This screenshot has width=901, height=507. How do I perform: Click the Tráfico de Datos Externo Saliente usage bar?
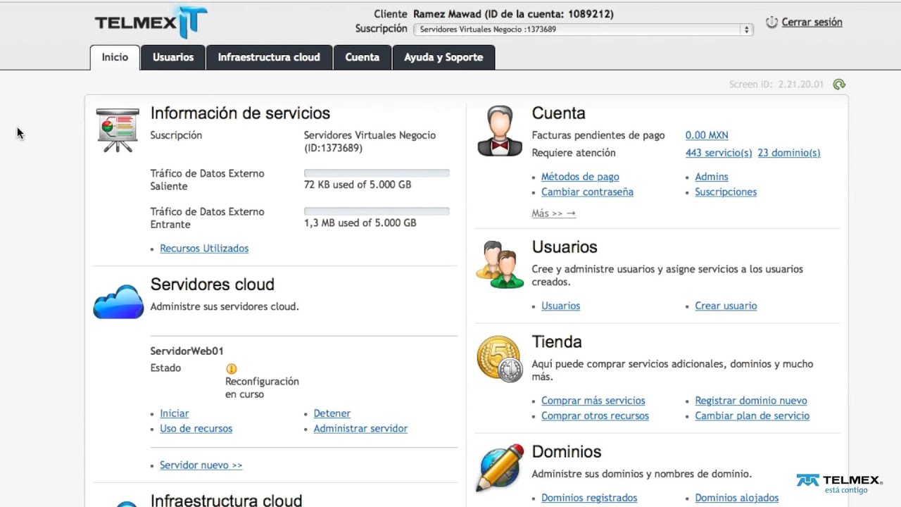tap(377, 173)
